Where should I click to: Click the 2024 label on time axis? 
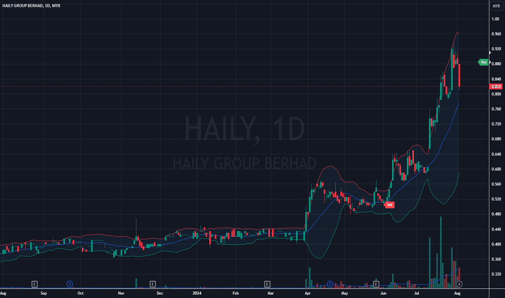pyautogui.click(x=197, y=293)
